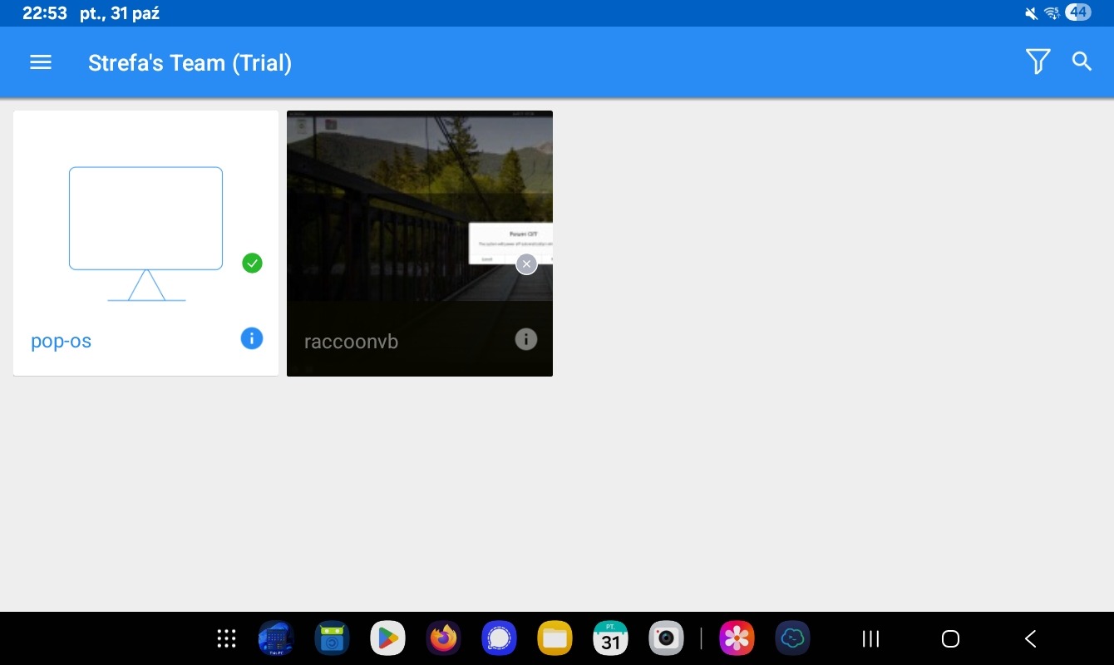Click the green online status checkmark
Image resolution: width=1114 pixels, height=665 pixels.
click(252, 264)
